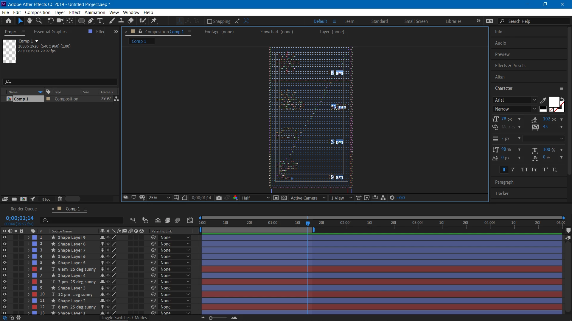The width and height of the screenshot is (572, 321).
Task: Toggle Faux Bold in Character panel
Action: click(x=504, y=170)
